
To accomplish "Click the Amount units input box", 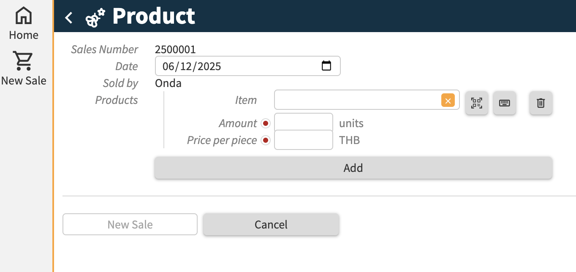I will [x=304, y=123].
